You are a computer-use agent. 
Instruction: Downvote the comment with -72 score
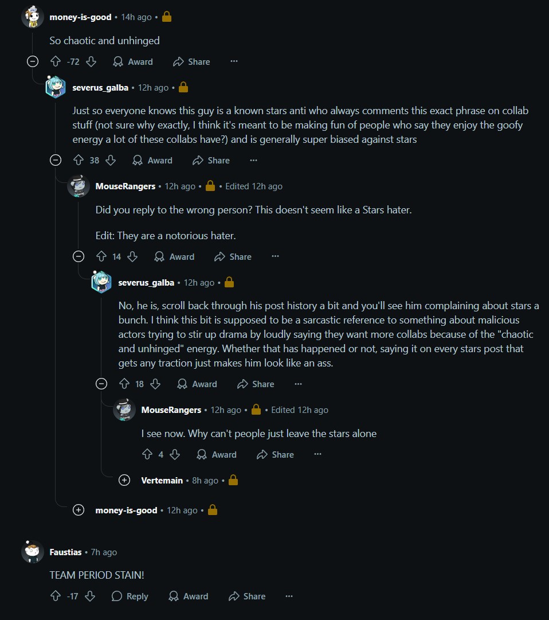91,61
